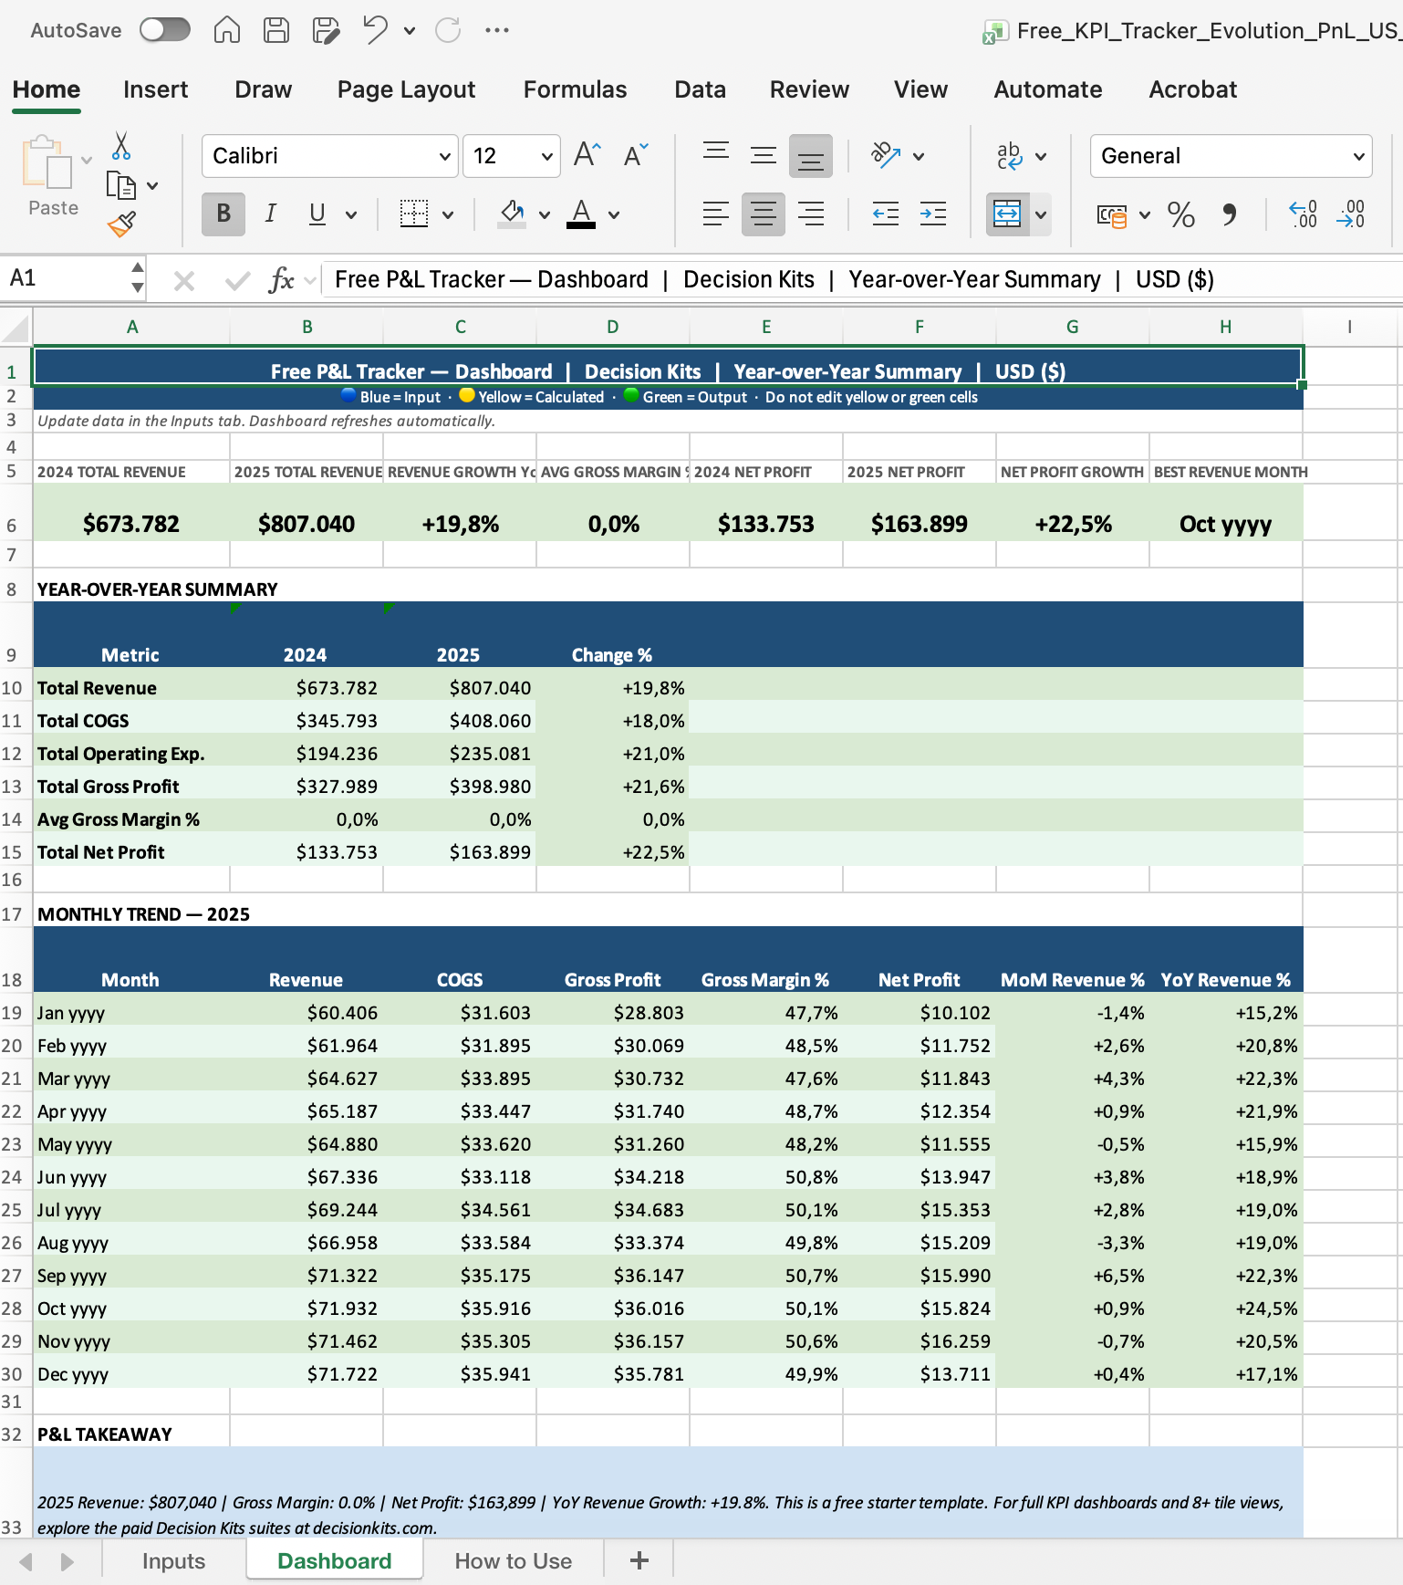This screenshot has width=1403, height=1585.
Task: Click the Increase Font Size icon
Action: [587, 155]
